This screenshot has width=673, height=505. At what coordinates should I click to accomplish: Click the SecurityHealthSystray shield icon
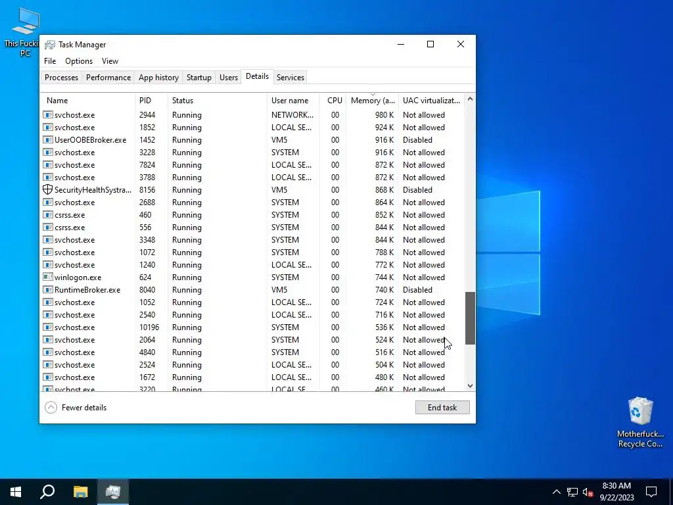click(47, 189)
